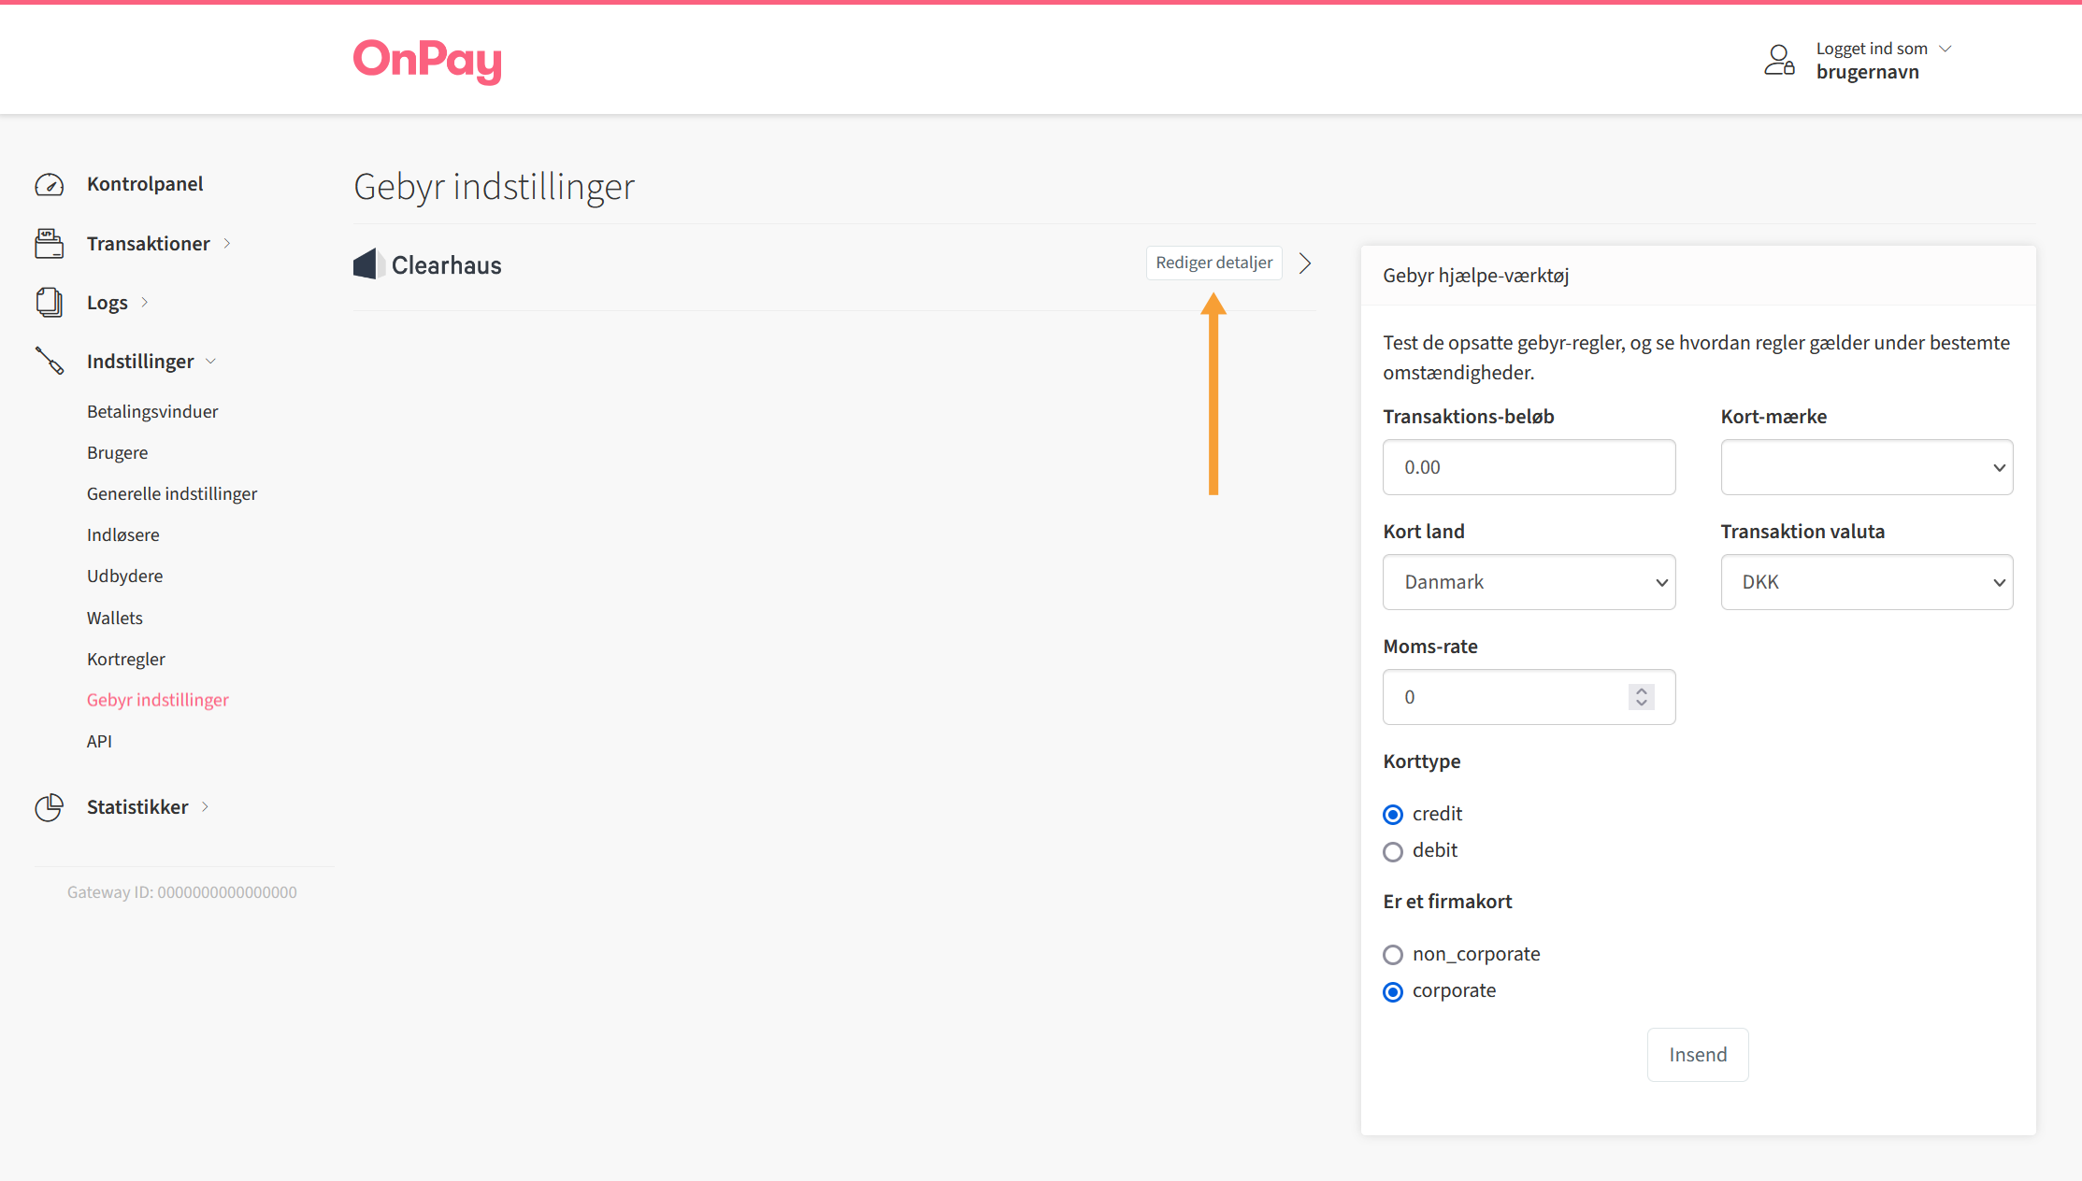This screenshot has width=2082, height=1181.
Task: Select the credit radio button
Action: coord(1394,812)
